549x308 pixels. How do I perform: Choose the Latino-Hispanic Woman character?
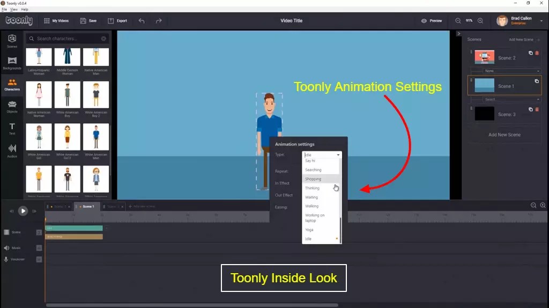pyautogui.click(x=39, y=62)
